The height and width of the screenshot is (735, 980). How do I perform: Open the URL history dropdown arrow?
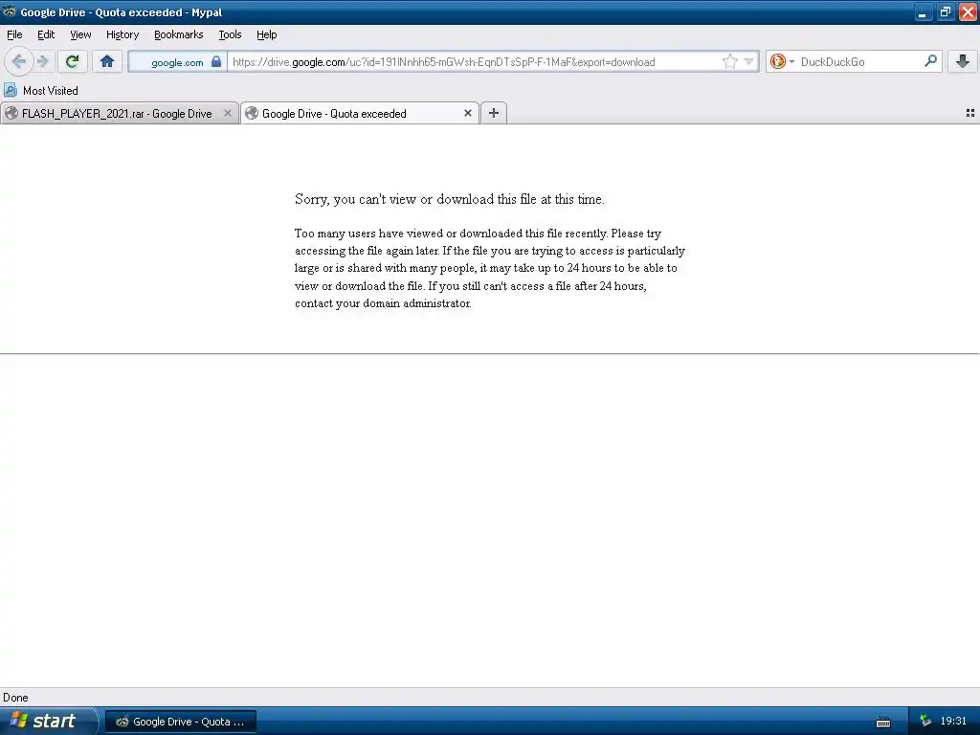click(748, 61)
